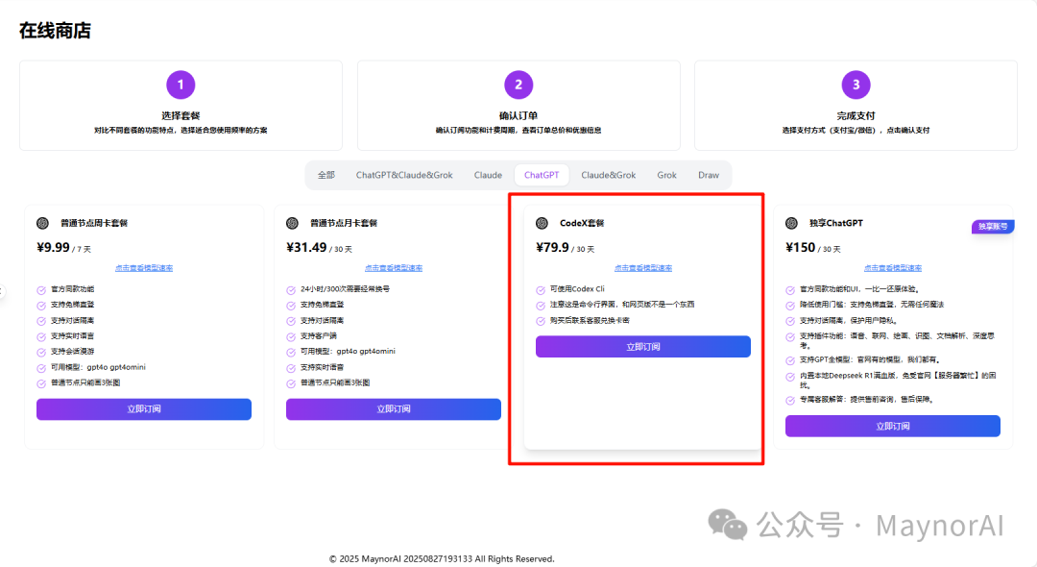Click the ¥31.49 / 30 天 price
The width and height of the screenshot is (1037, 567).
320,247
